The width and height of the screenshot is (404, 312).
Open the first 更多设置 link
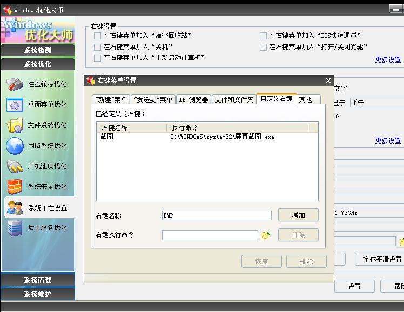click(388, 60)
